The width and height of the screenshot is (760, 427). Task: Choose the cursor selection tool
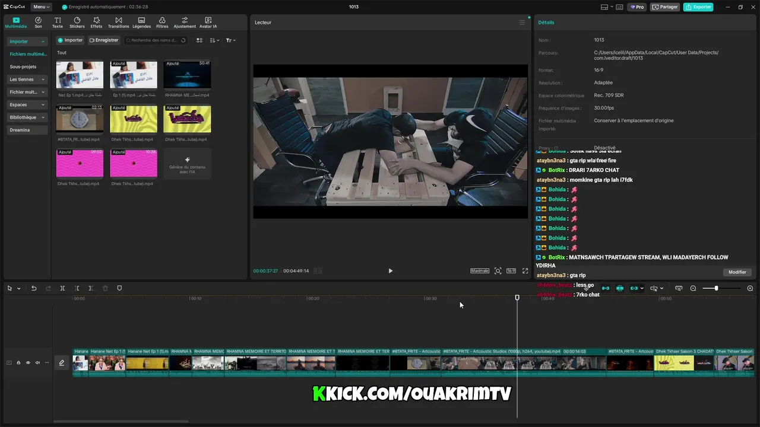coord(10,288)
